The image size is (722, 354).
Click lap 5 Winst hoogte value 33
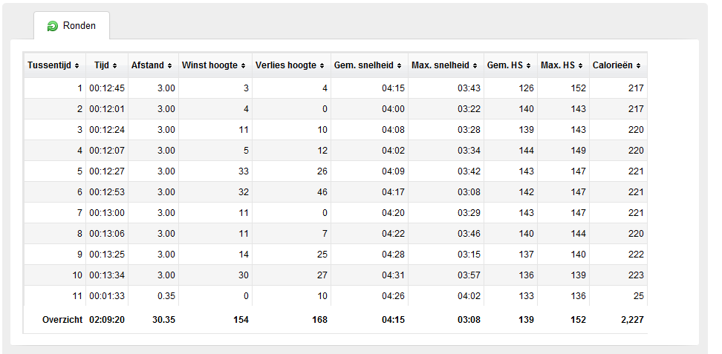tap(244, 171)
